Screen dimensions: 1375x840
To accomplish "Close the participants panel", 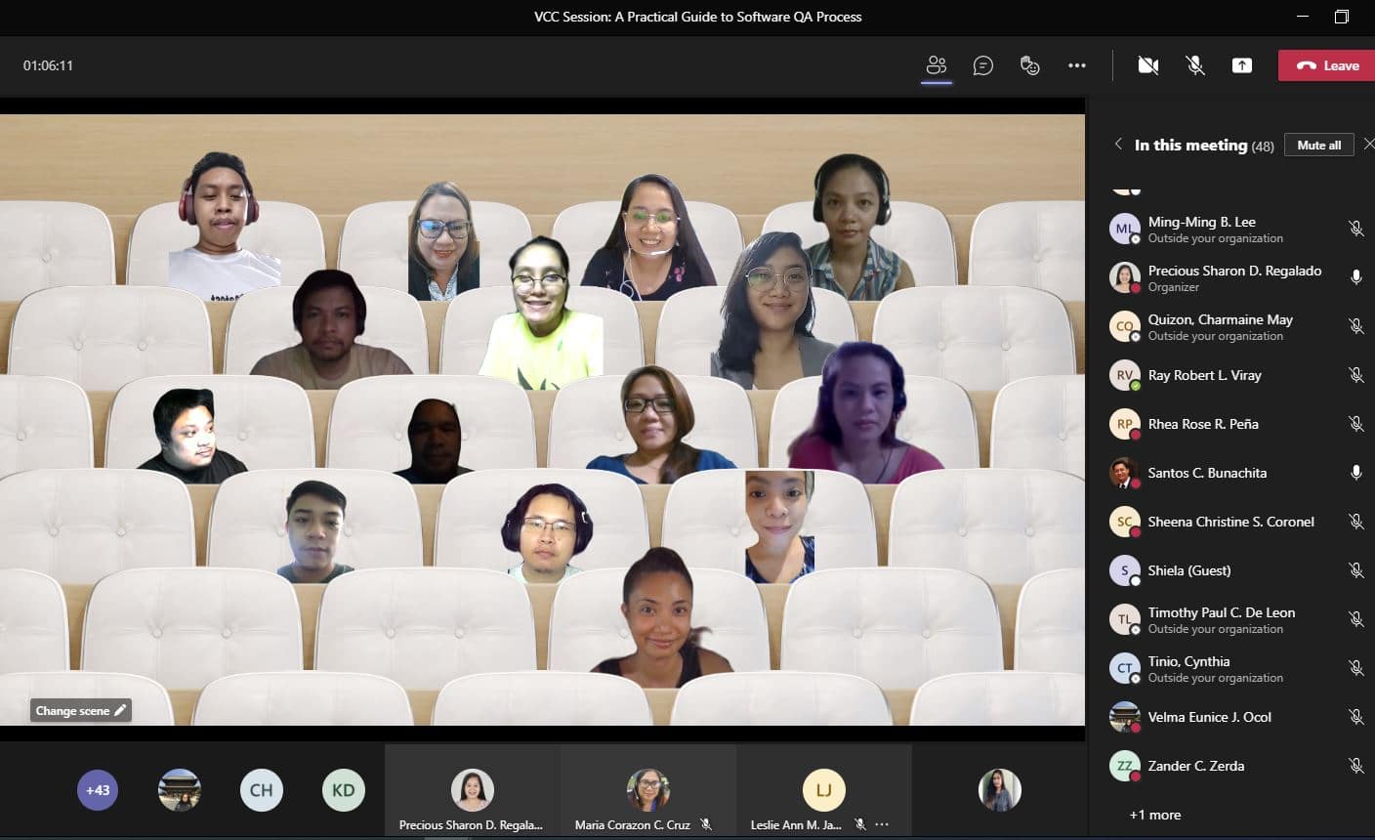I will tap(1368, 144).
